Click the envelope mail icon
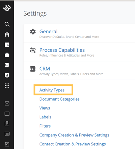Screen dimensions: 135x149 pos(7,103)
